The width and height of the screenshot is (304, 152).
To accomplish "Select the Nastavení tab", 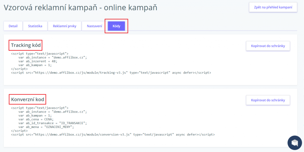I will tap(94, 26).
